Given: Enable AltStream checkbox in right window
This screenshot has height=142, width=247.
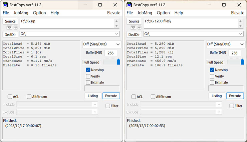Looking at the screenshot, I should click(x=153, y=97).
